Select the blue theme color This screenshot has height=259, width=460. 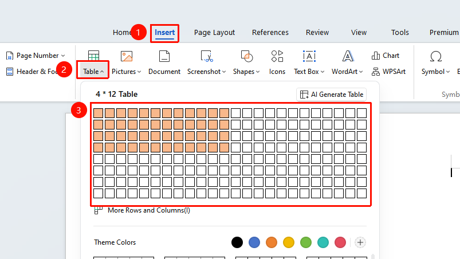pos(254,242)
